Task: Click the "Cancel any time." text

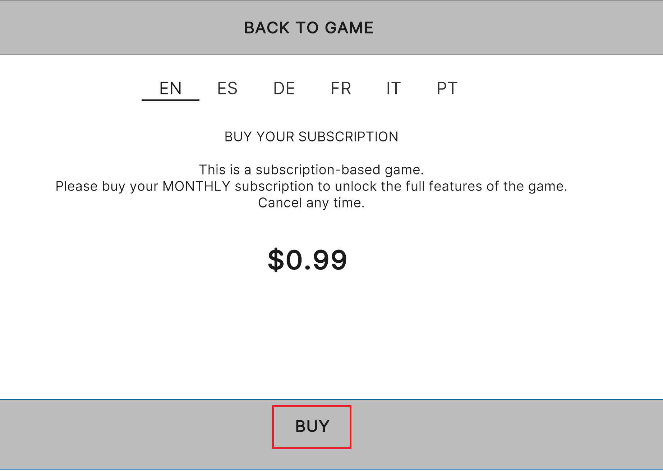Action: tap(311, 203)
